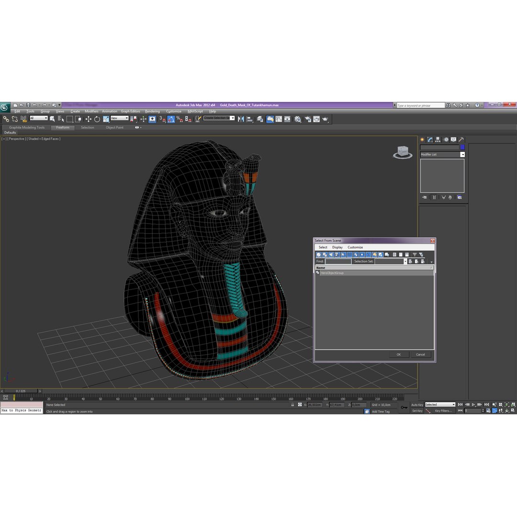
Task: Click the Align tool icon
Action: coord(249,119)
